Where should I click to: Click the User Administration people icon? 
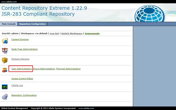coord(5,70)
